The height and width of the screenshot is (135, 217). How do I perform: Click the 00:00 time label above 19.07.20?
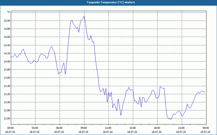click(x=206, y=128)
